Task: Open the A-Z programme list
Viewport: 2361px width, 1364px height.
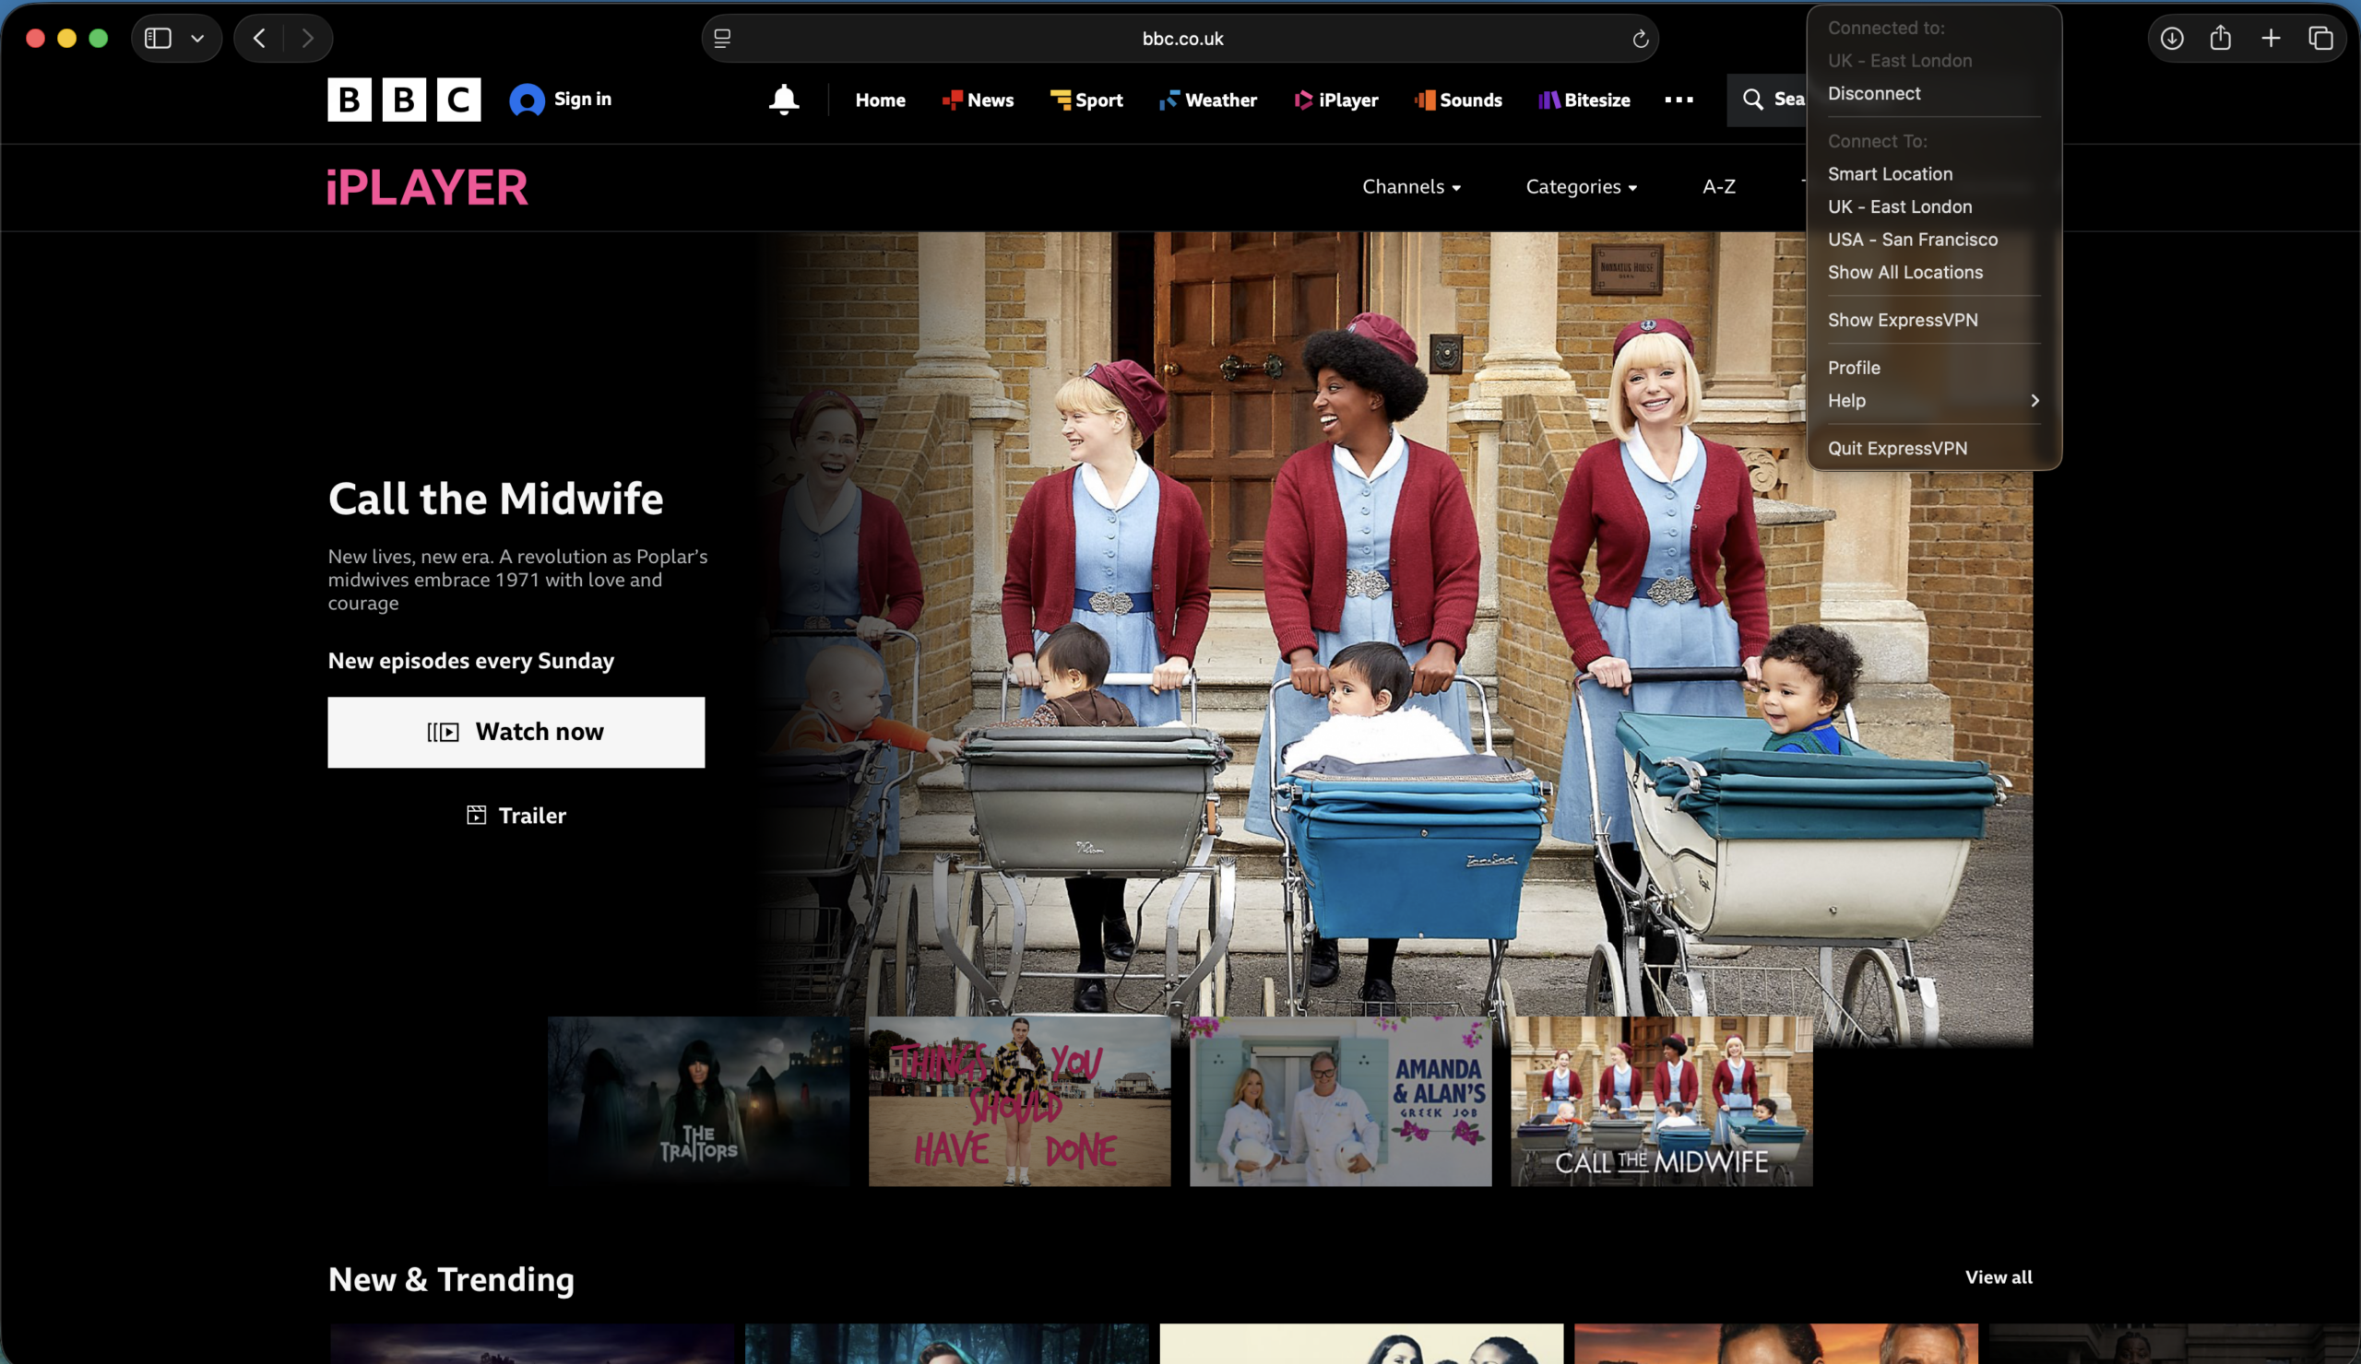Action: 1719,187
